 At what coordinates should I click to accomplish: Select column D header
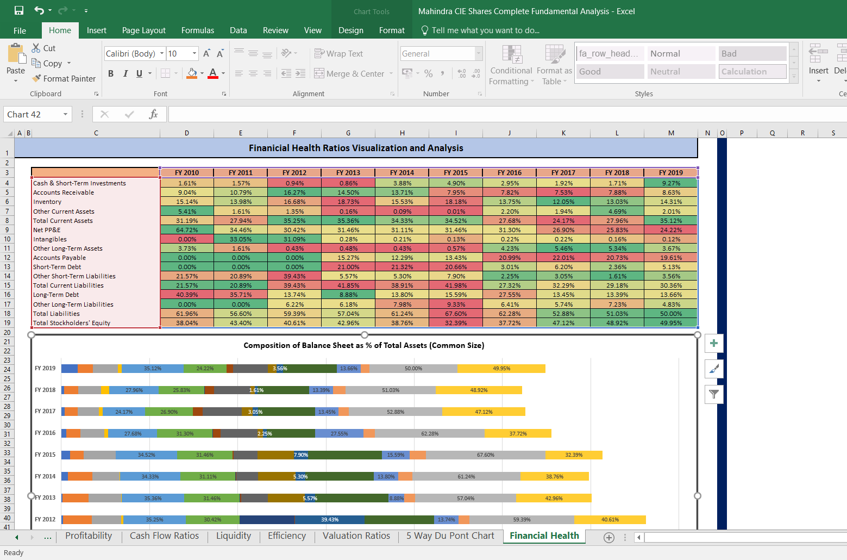click(187, 133)
